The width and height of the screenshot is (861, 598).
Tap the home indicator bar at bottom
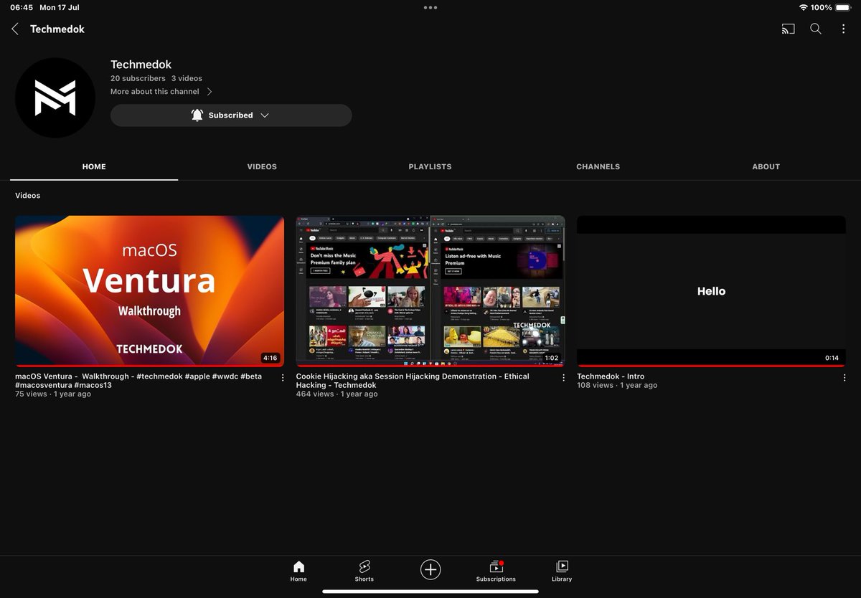point(430,592)
